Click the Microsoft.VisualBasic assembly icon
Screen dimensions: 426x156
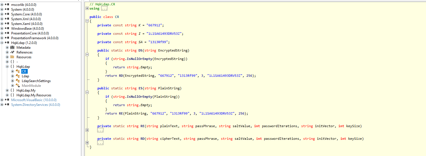[x=7, y=100]
